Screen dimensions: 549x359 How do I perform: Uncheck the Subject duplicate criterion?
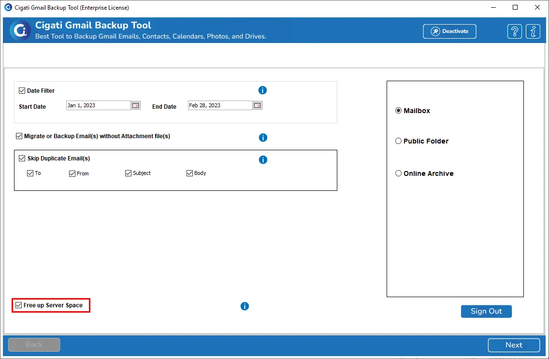[x=128, y=173]
